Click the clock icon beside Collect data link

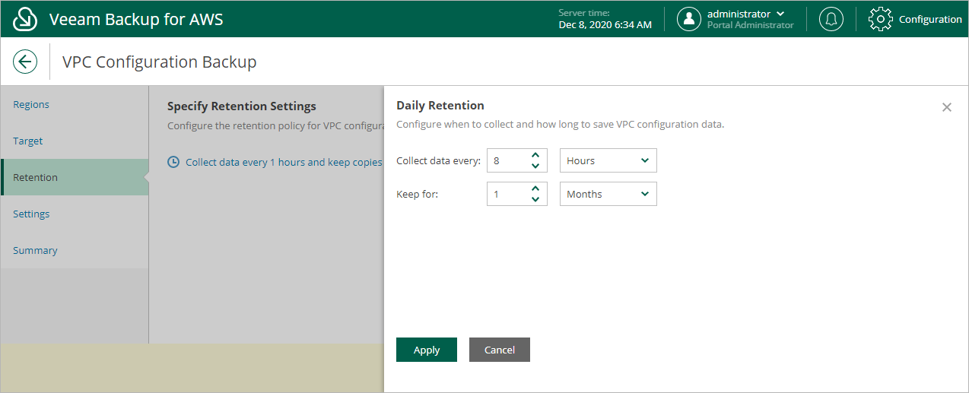(173, 162)
